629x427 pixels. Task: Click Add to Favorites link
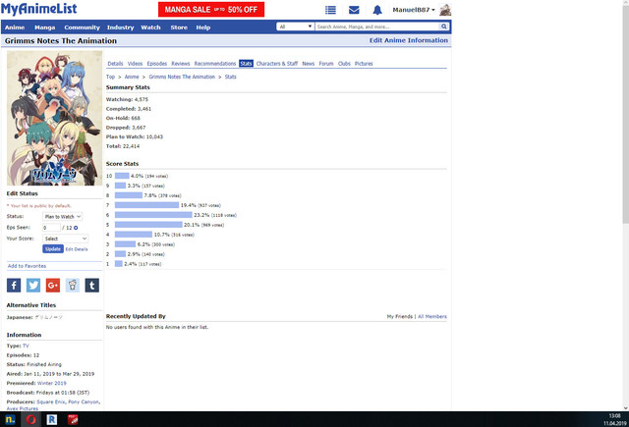27,266
